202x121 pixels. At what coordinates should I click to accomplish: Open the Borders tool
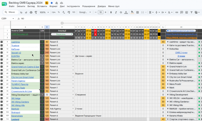138,12
